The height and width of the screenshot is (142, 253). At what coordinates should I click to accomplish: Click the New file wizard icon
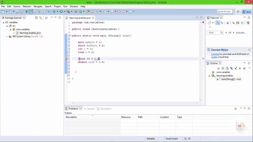click(3, 11)
